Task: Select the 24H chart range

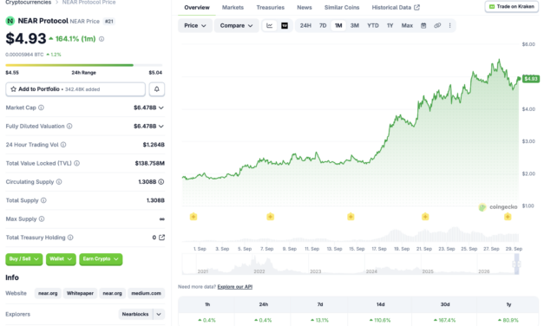Action: point(305,26)
